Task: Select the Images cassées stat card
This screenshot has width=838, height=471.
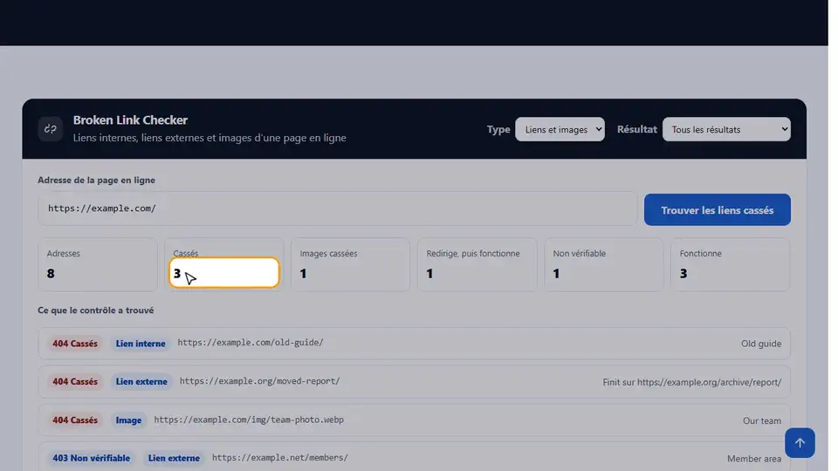Action: point(351,264)
